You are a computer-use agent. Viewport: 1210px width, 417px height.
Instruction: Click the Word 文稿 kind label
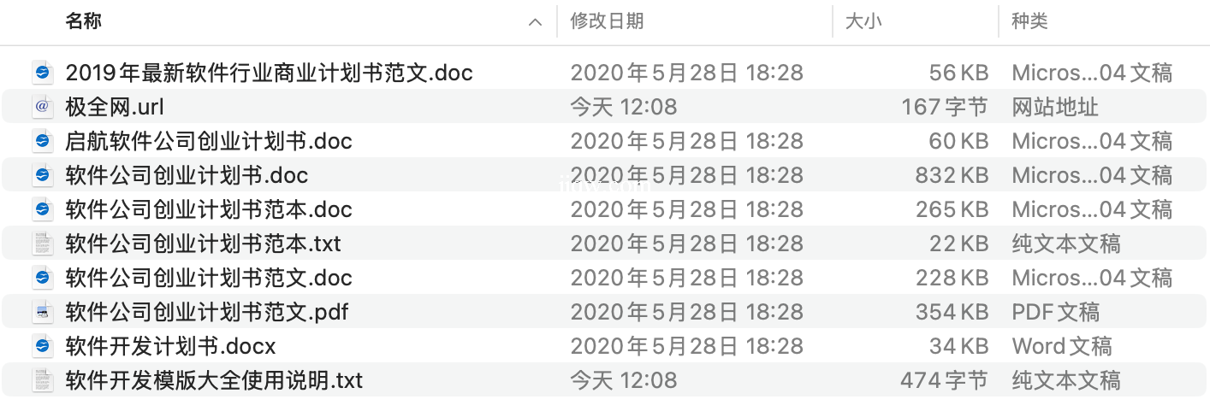point(1062,346)
